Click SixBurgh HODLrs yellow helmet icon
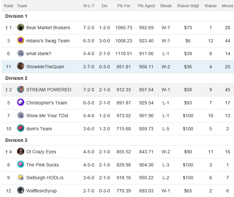This screenshot has height=197, width=234. (x=21, y=177)
